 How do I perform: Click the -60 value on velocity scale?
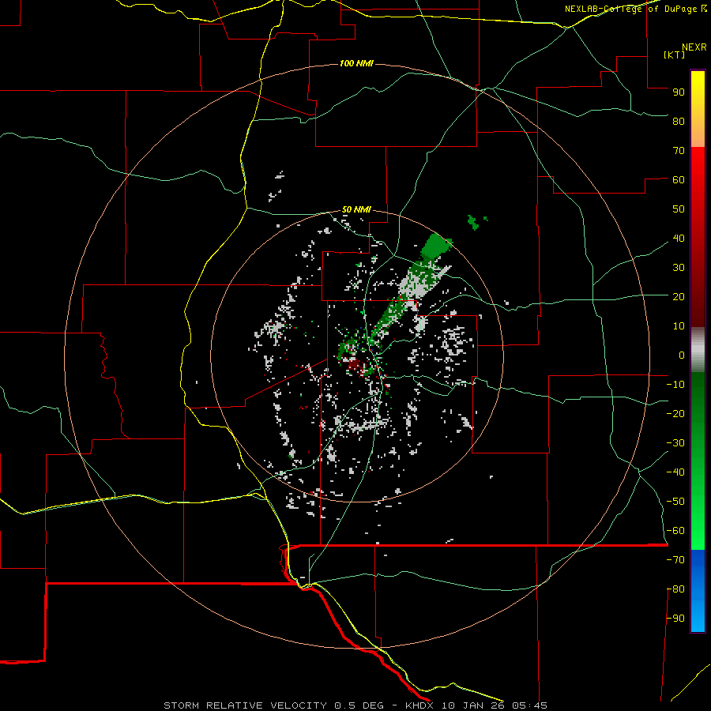pos(675,531)
